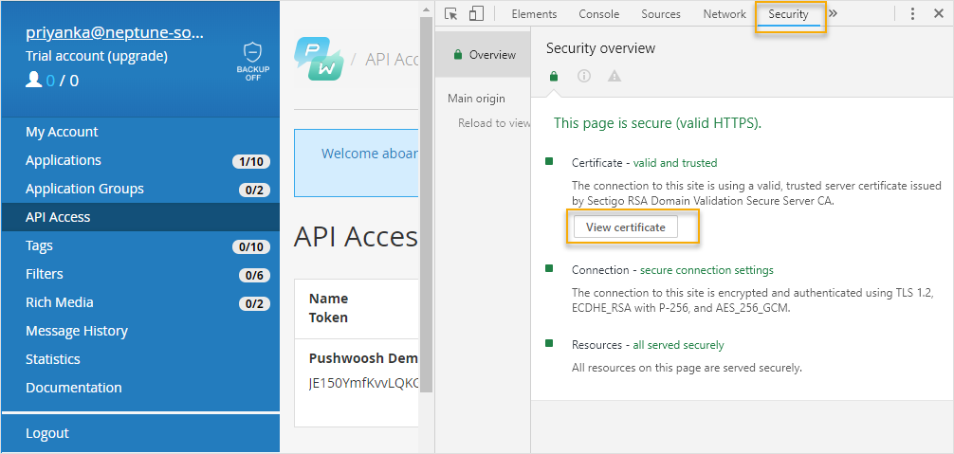Viewport: 954px width, 454px height.
Task: Click the View certificate button
Action: click(x=626, y=227)
